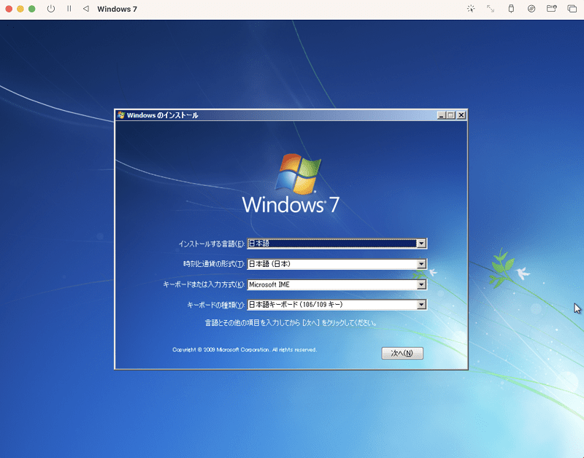The height and width of the screenshot is (458, 584).
Task: Click the Windows setup flag icon in title bar
Action: pos(120,115)
